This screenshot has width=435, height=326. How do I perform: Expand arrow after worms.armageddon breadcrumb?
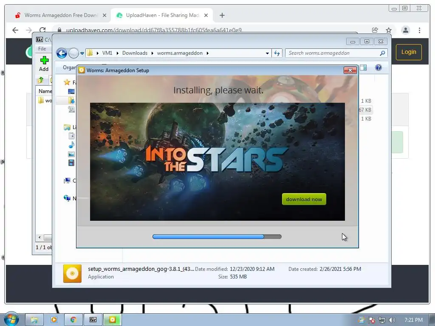pos(207,53)
